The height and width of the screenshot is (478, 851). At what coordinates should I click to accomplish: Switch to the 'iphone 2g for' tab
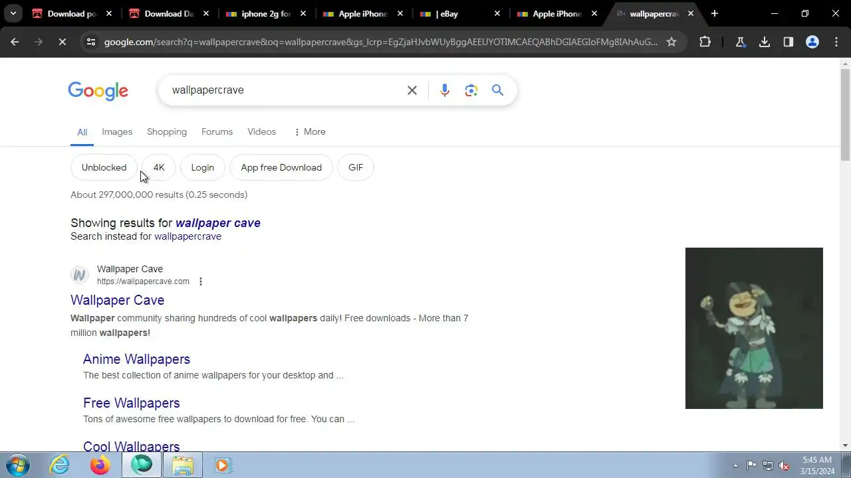[x=267, y=13]
